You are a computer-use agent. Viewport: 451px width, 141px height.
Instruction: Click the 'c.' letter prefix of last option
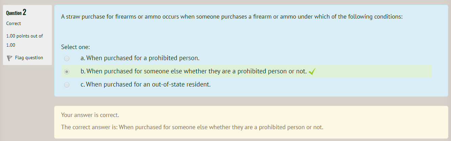pos(83,85)
